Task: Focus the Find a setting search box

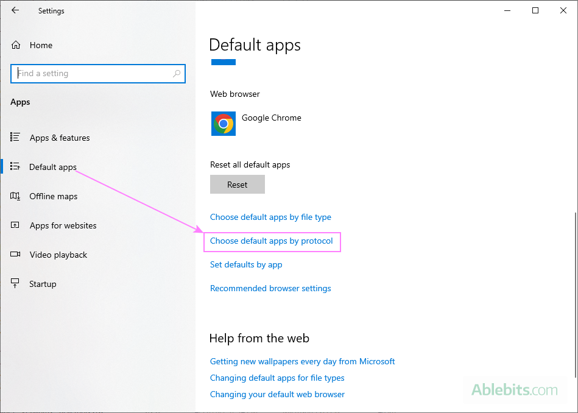Action: (x=97, y=73)
